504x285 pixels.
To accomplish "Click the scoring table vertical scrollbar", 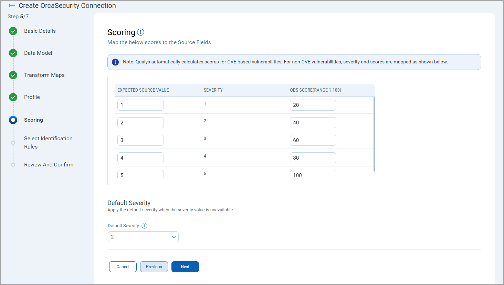I will click(x=374, y=134).
